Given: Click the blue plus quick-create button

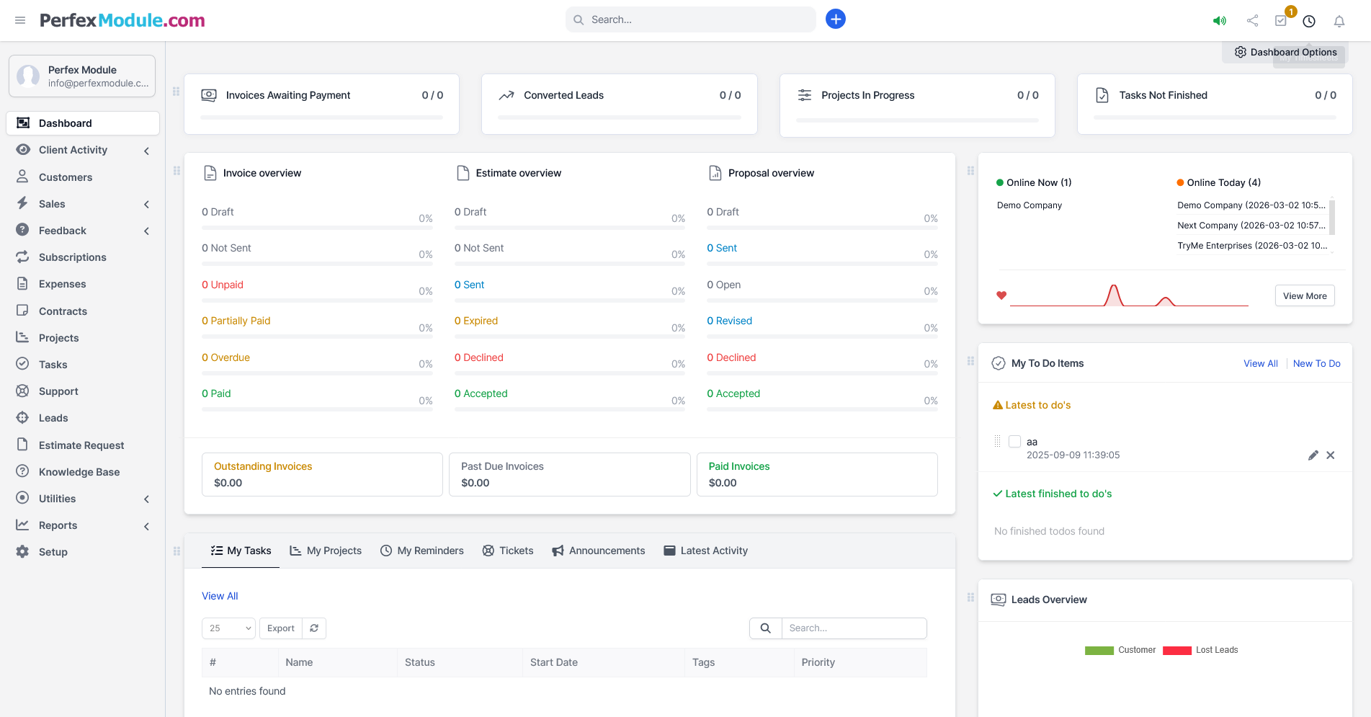Looking at the screenshot, I should pos(835,19).
